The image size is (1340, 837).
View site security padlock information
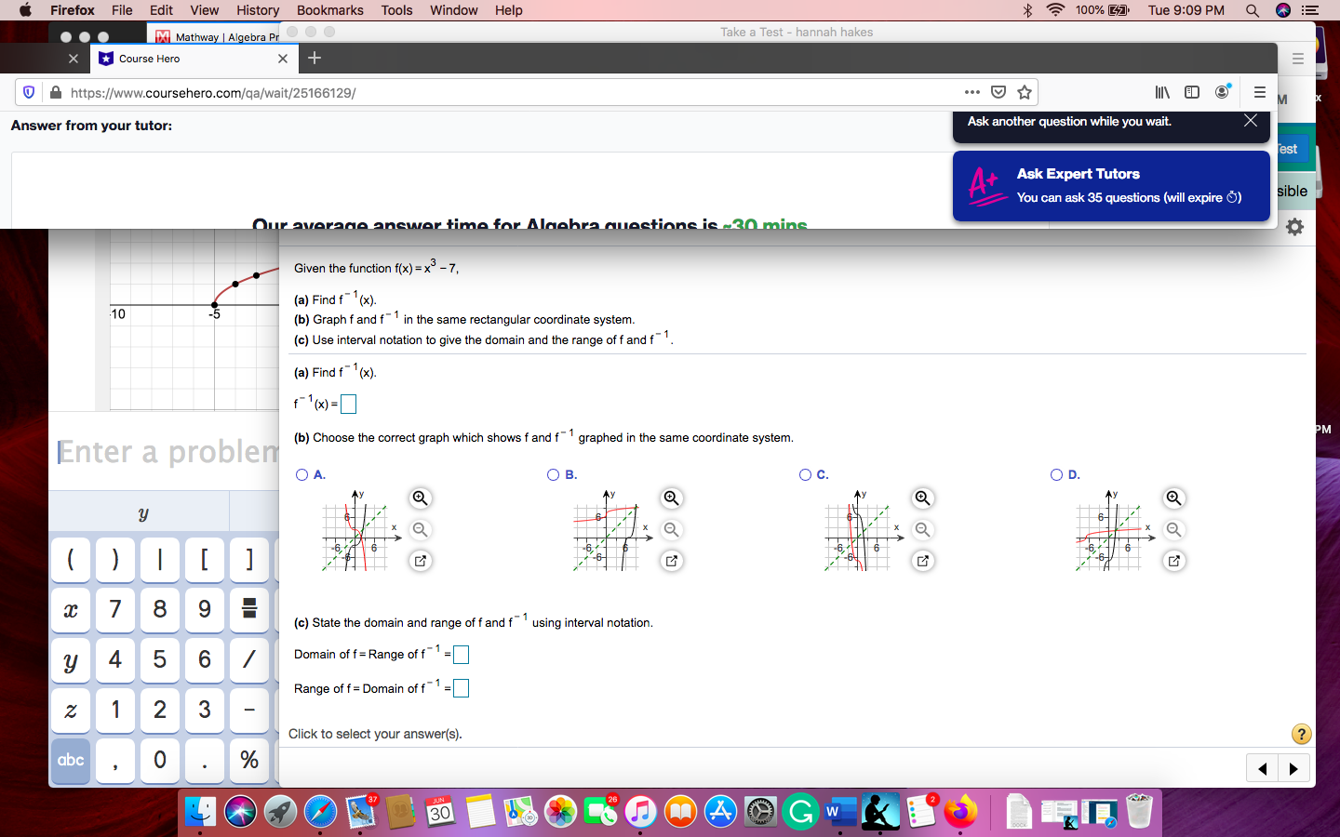click(x=56, y=92)
